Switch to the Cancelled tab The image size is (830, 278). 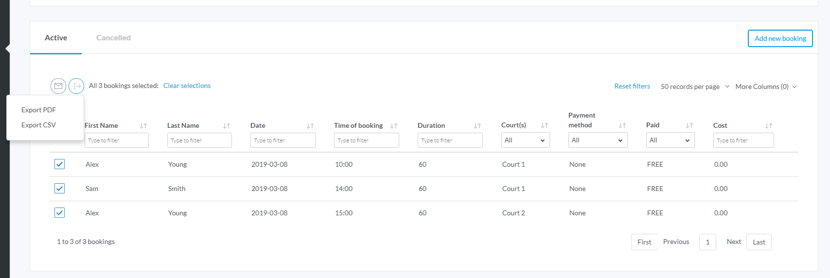click(113, 38)
